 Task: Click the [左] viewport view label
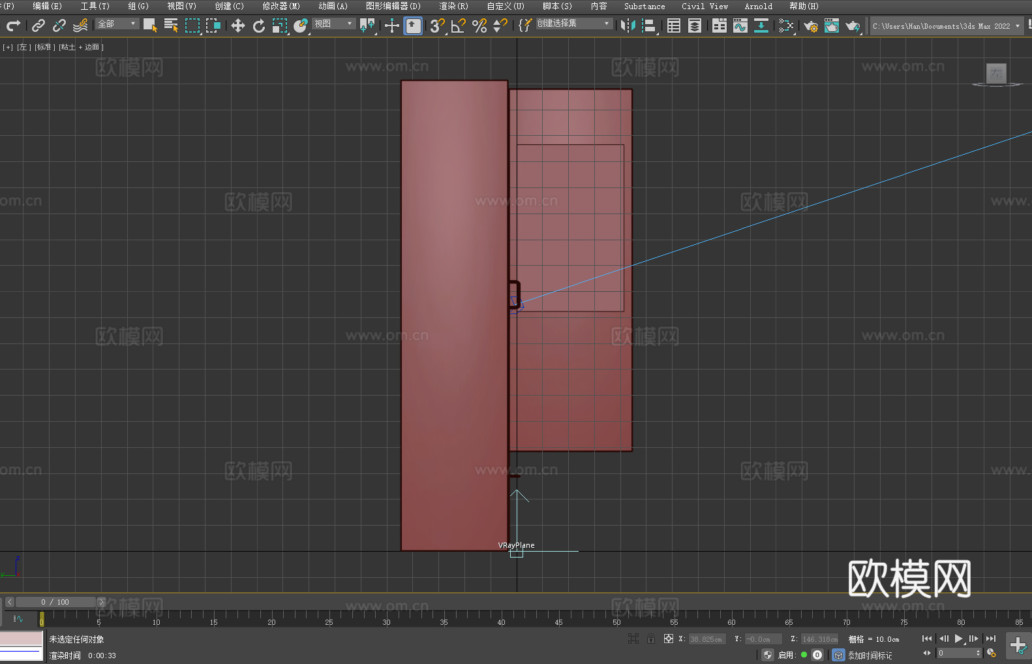[x=24, y=47]
